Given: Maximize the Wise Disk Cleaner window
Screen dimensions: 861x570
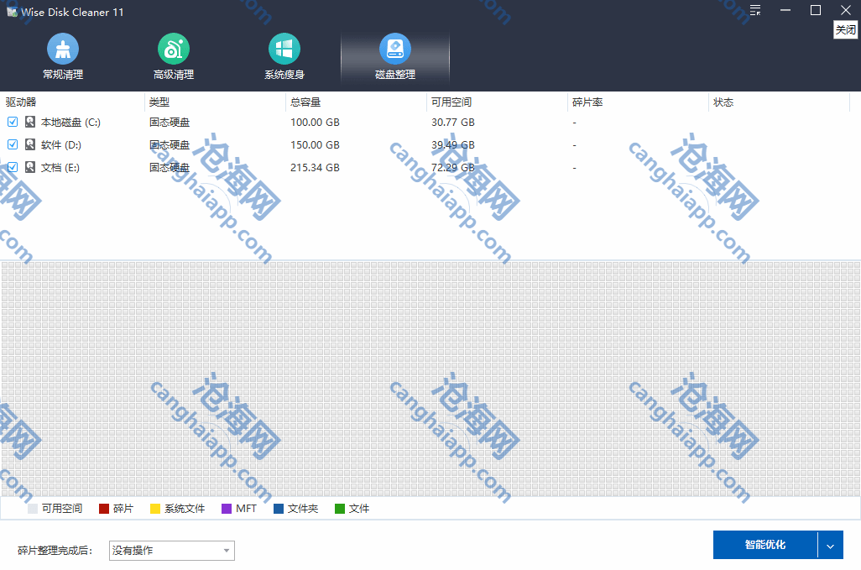Looking at the screenshot, I should pos(816,11).
